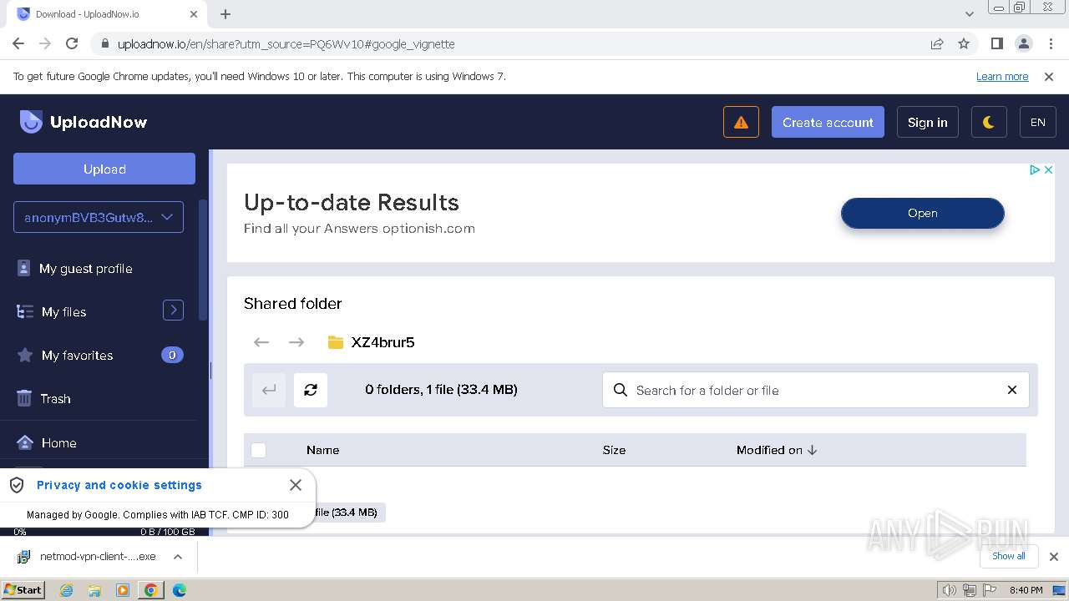Toggle dark mode moon icon
The image size is (1069, 601).
click(989, 122)
